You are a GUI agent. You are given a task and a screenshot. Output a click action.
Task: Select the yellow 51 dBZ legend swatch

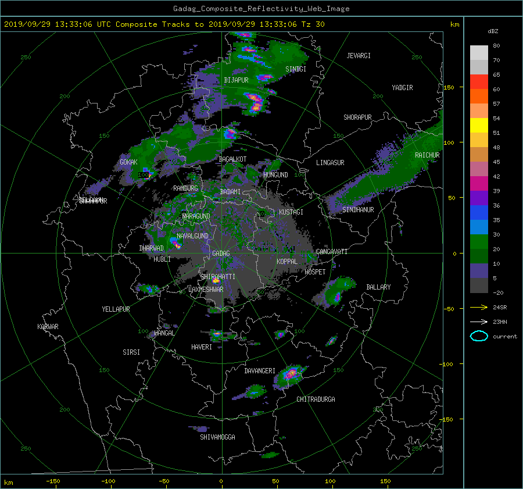point(479,125)
